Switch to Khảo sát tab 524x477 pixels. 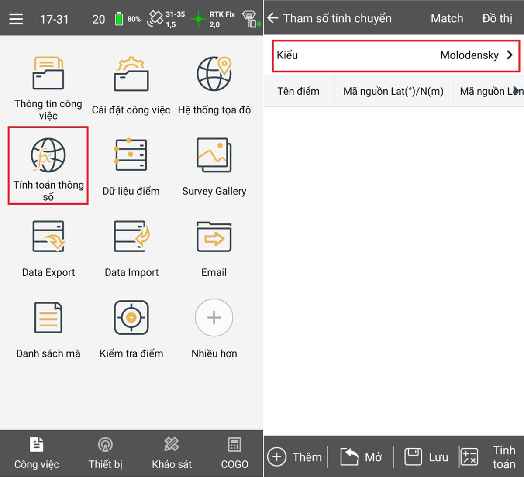click(x=172, y=454)
